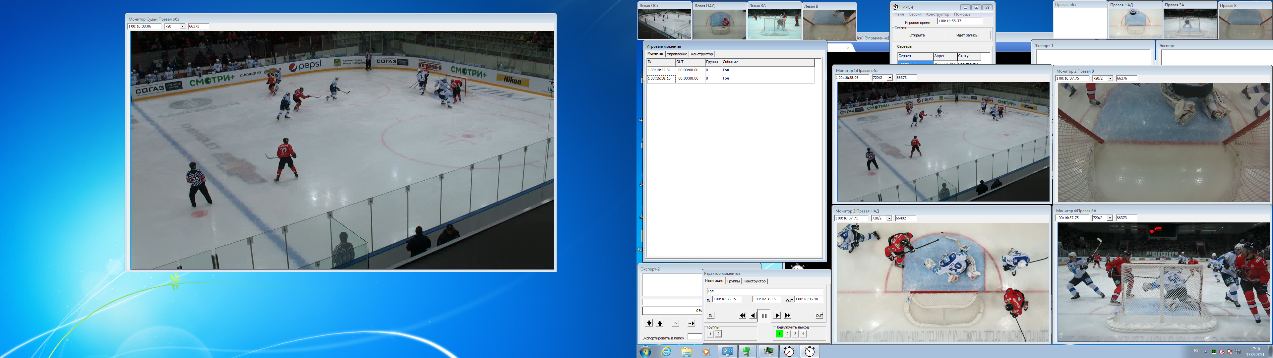Select the Правая ЗА camera thumbnail

[x=1189, y=20]
